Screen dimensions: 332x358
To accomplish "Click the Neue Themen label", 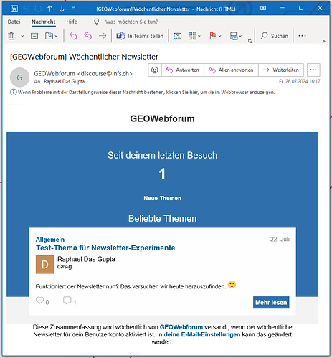I will click(x=163, y=198).
